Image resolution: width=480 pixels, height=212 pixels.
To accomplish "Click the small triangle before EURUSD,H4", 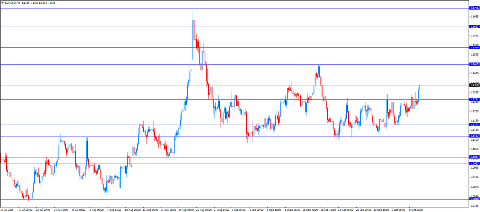I will [2, 3].
